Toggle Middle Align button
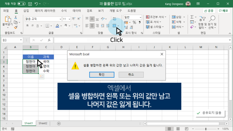Viewport: 233px width, 131px height. (x=92, y=19)
